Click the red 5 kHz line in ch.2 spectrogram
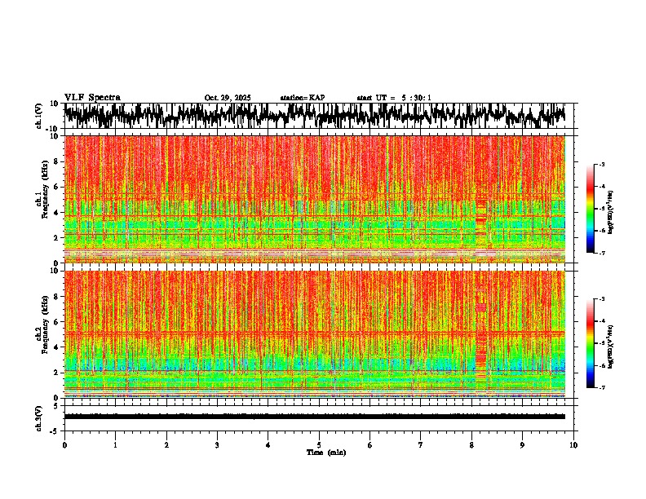Screen dimensions: 646x499 (315, 332)
